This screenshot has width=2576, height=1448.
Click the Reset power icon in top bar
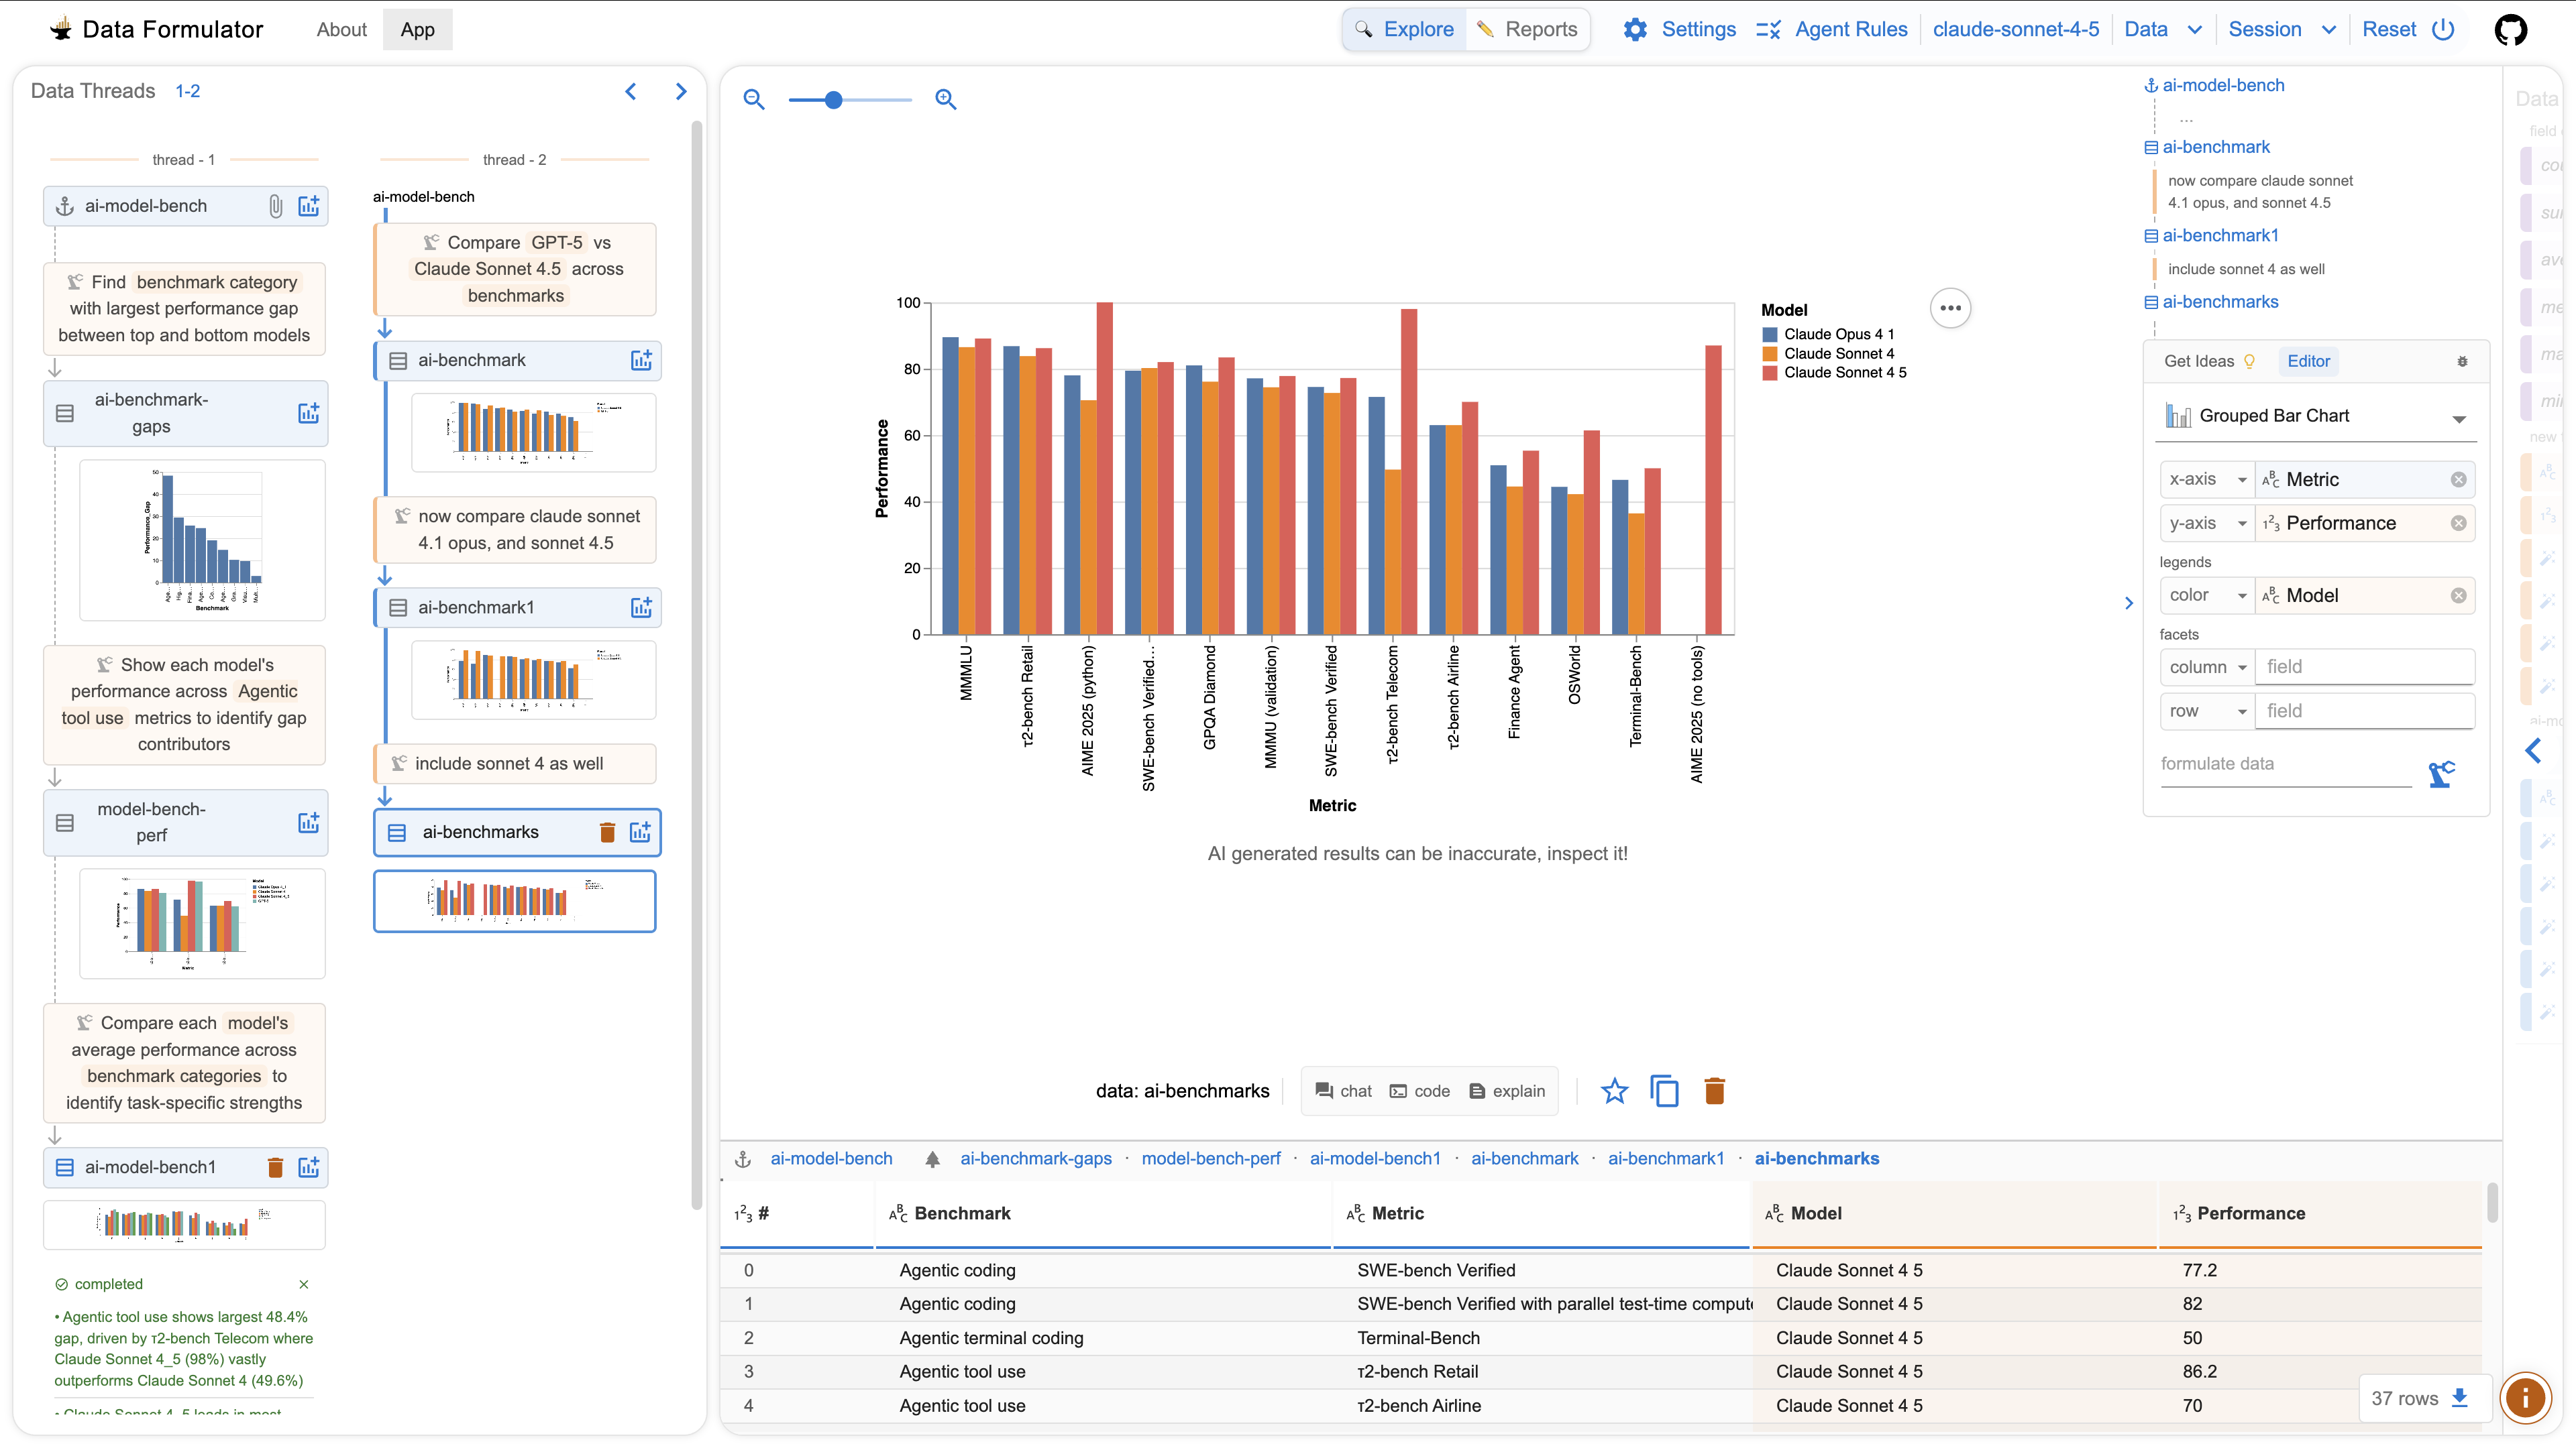coord(2443,29)
